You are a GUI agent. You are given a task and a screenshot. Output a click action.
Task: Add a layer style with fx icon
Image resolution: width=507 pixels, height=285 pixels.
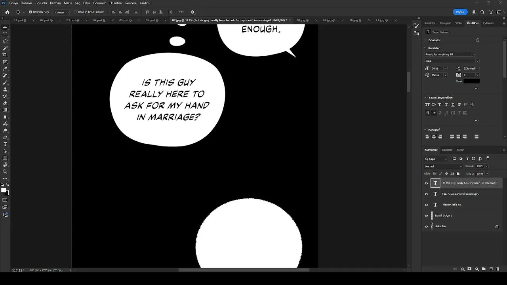[463, 269]
